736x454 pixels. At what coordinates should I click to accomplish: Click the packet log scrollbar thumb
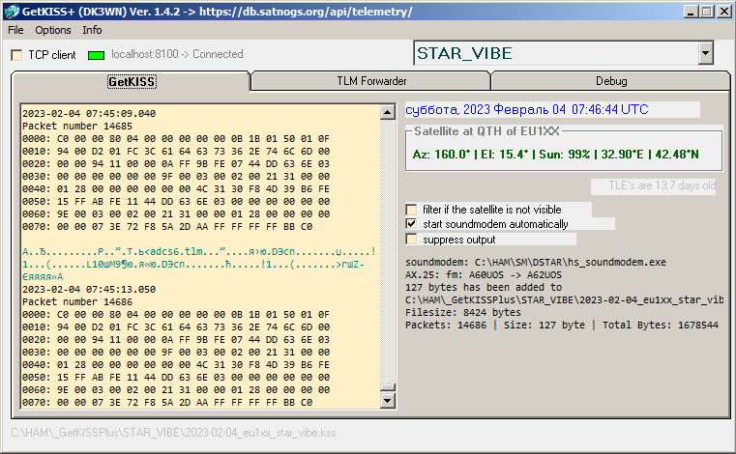[x=387, y=387]
